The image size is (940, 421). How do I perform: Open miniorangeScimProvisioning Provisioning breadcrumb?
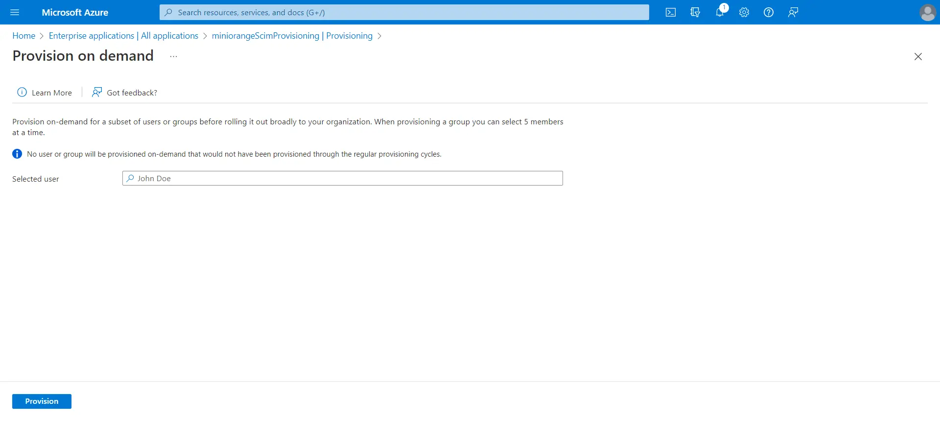292,36
